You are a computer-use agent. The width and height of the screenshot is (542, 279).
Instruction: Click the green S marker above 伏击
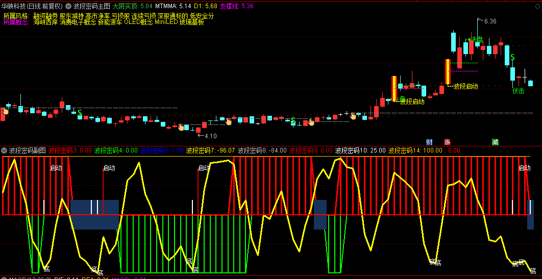click(x=512, y=57)
